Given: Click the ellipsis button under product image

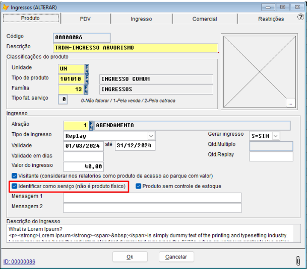Looking at the screenshot, I should point(290,103).
